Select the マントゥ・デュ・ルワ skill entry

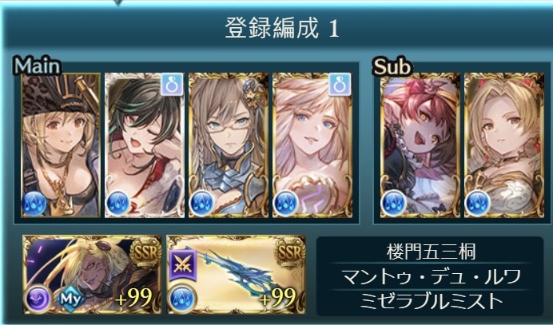[431, 276]
